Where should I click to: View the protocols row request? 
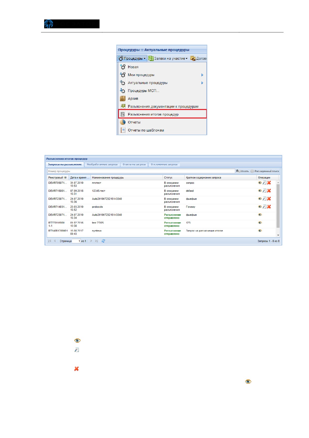(x=260, y=207)
